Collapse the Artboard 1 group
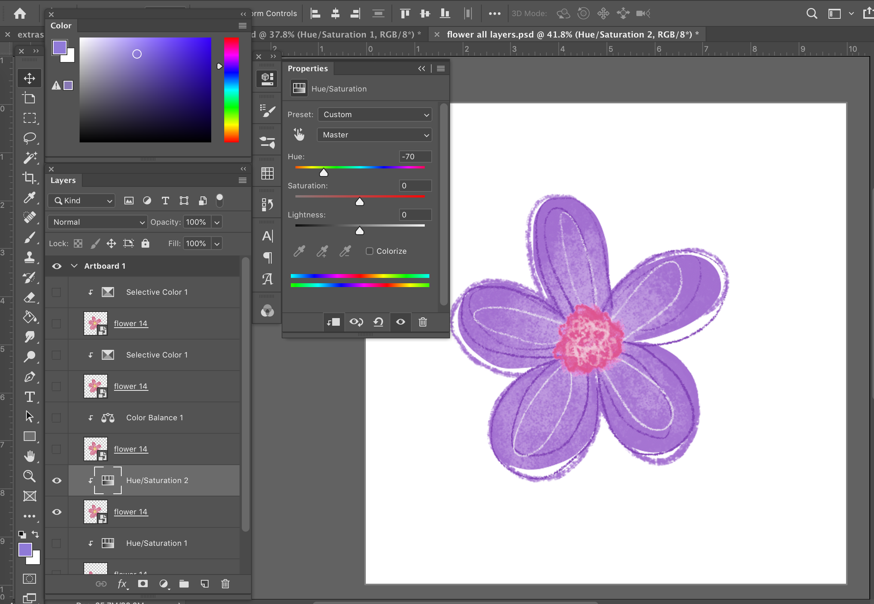Screen dimensions: 874x604 [74, 266]
